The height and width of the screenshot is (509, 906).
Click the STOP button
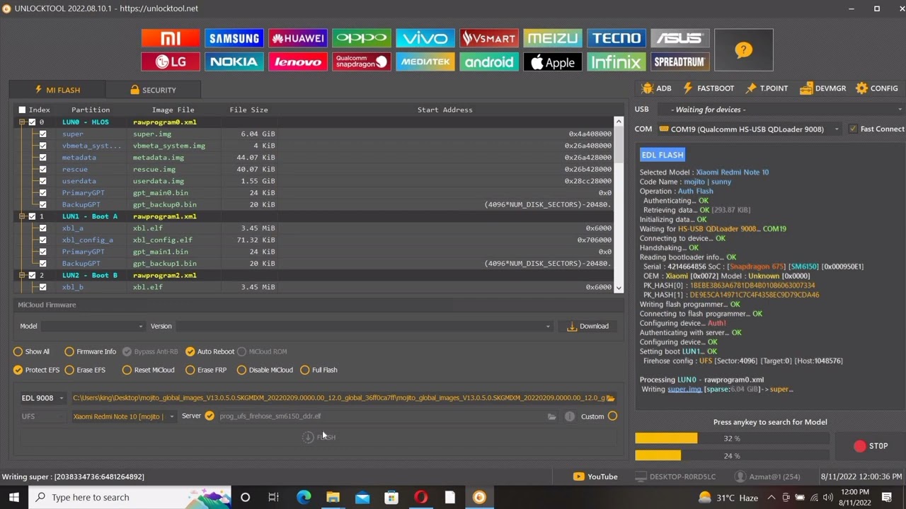coord(871,446)
